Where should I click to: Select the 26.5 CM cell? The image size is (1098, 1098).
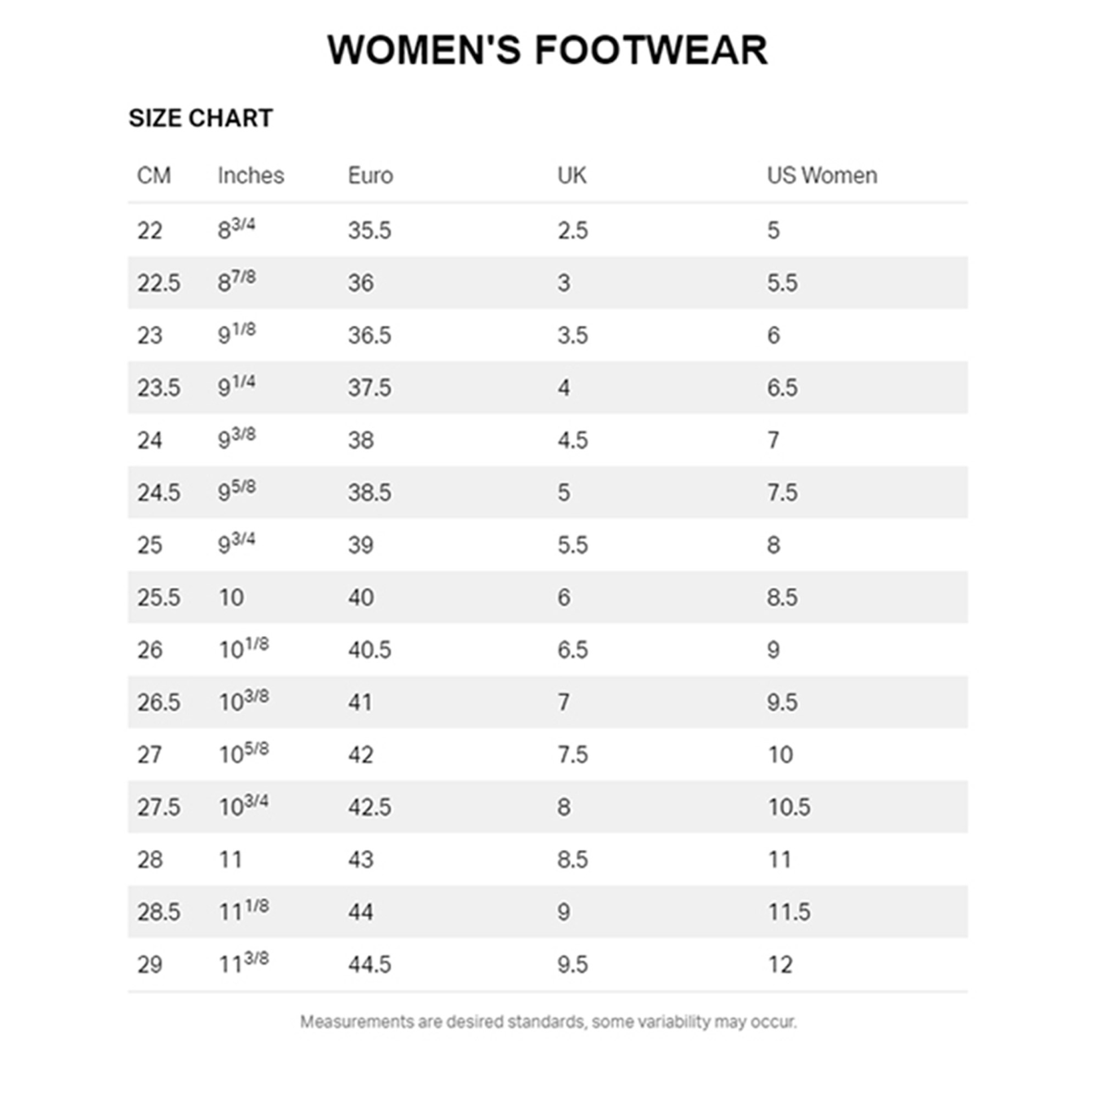coord(159,703)
